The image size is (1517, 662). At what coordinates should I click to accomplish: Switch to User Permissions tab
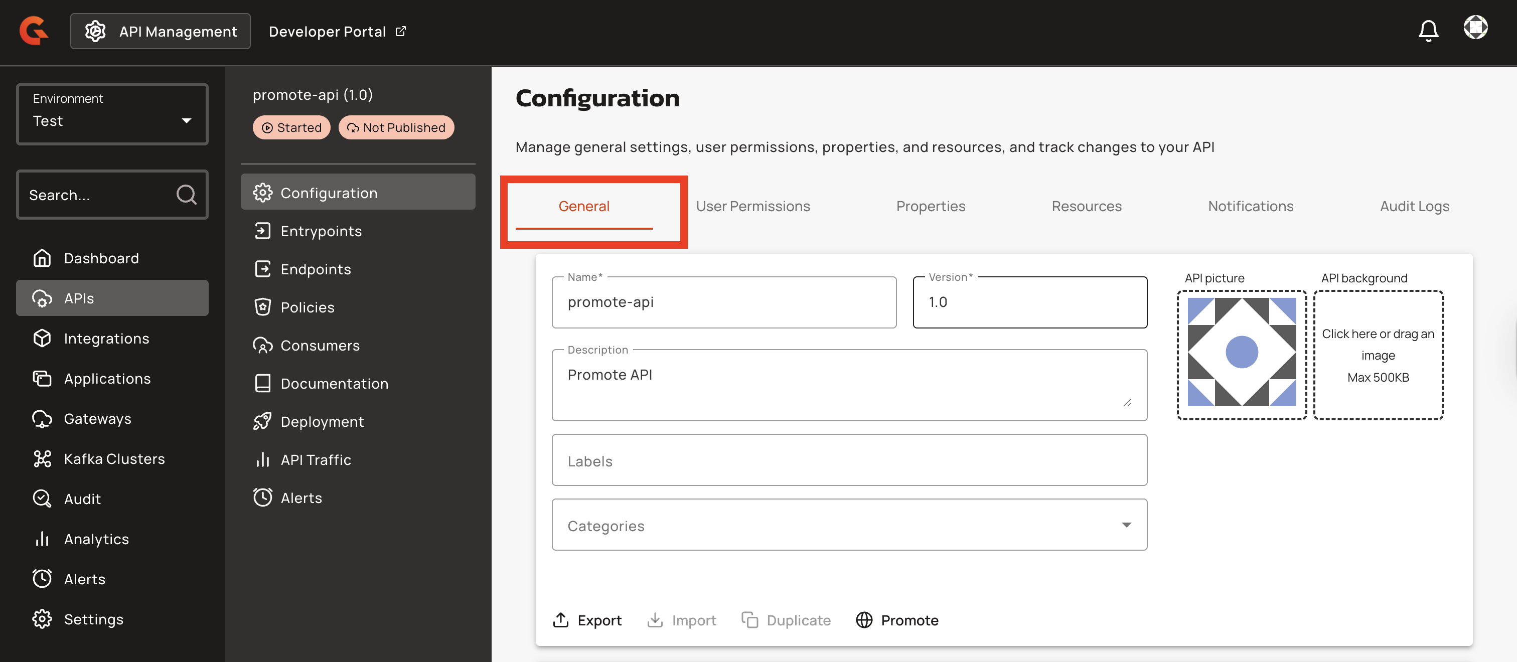pyautogui.click(x=752, y=206)
